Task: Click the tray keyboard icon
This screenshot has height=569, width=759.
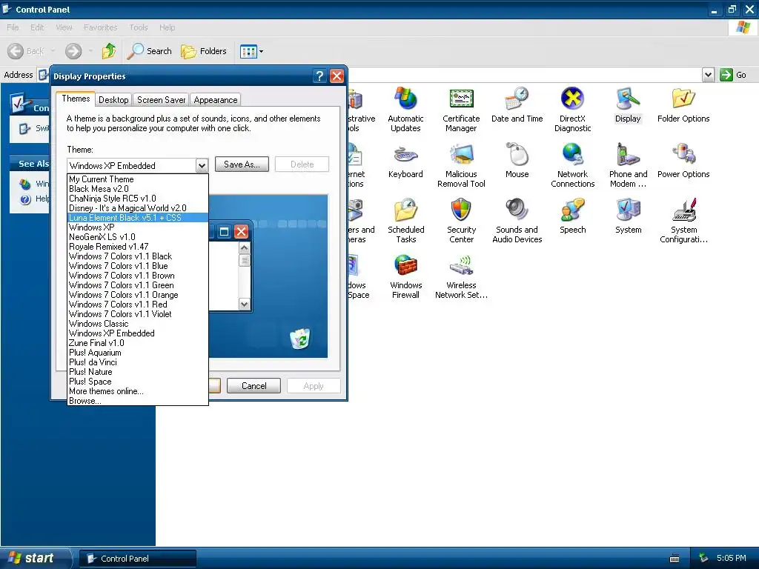Action: pos(675,559)
